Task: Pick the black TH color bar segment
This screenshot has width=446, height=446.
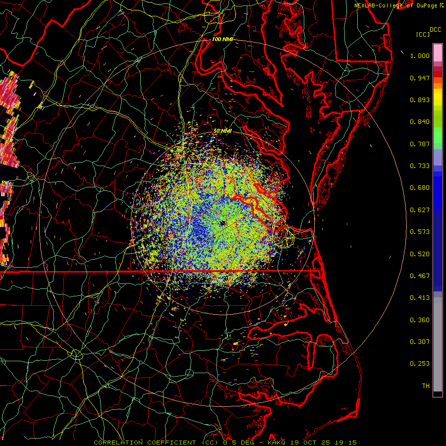Action: pos(438,393)
